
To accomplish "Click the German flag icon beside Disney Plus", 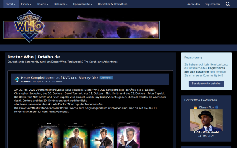I will point(196,107).
